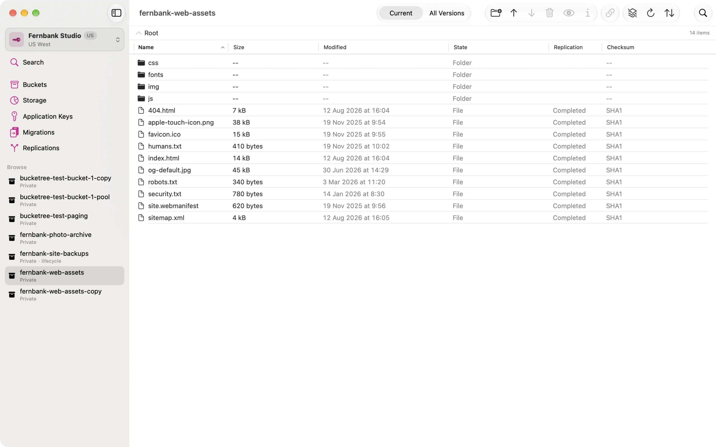The image size is (716, 447).
Task: Select the fernbank-site-backups bucket
Action: coord(65,257)
